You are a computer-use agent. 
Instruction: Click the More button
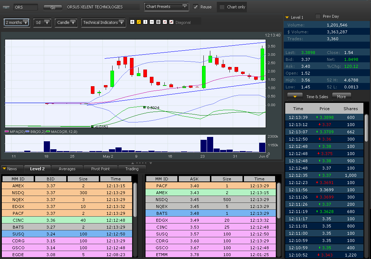(x=341, y=97)
